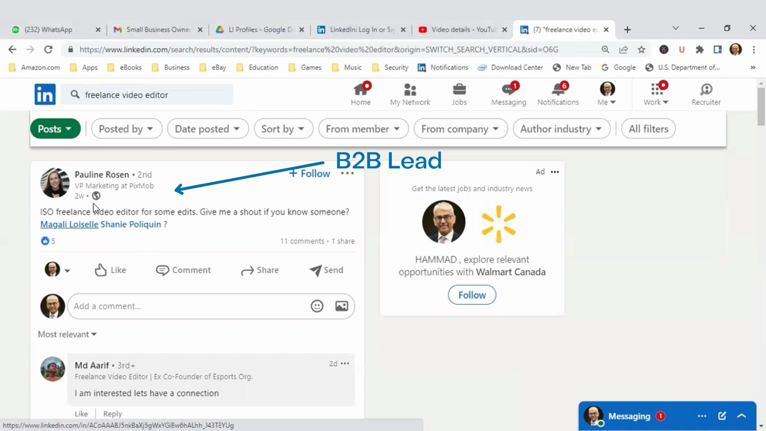The image size is (766, 431).
Task: Expand the Me profile menu
Action: pos(607,94)
